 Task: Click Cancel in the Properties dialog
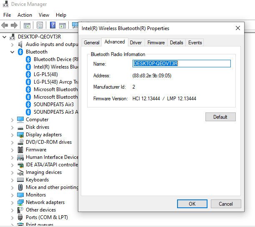point(225,204)
